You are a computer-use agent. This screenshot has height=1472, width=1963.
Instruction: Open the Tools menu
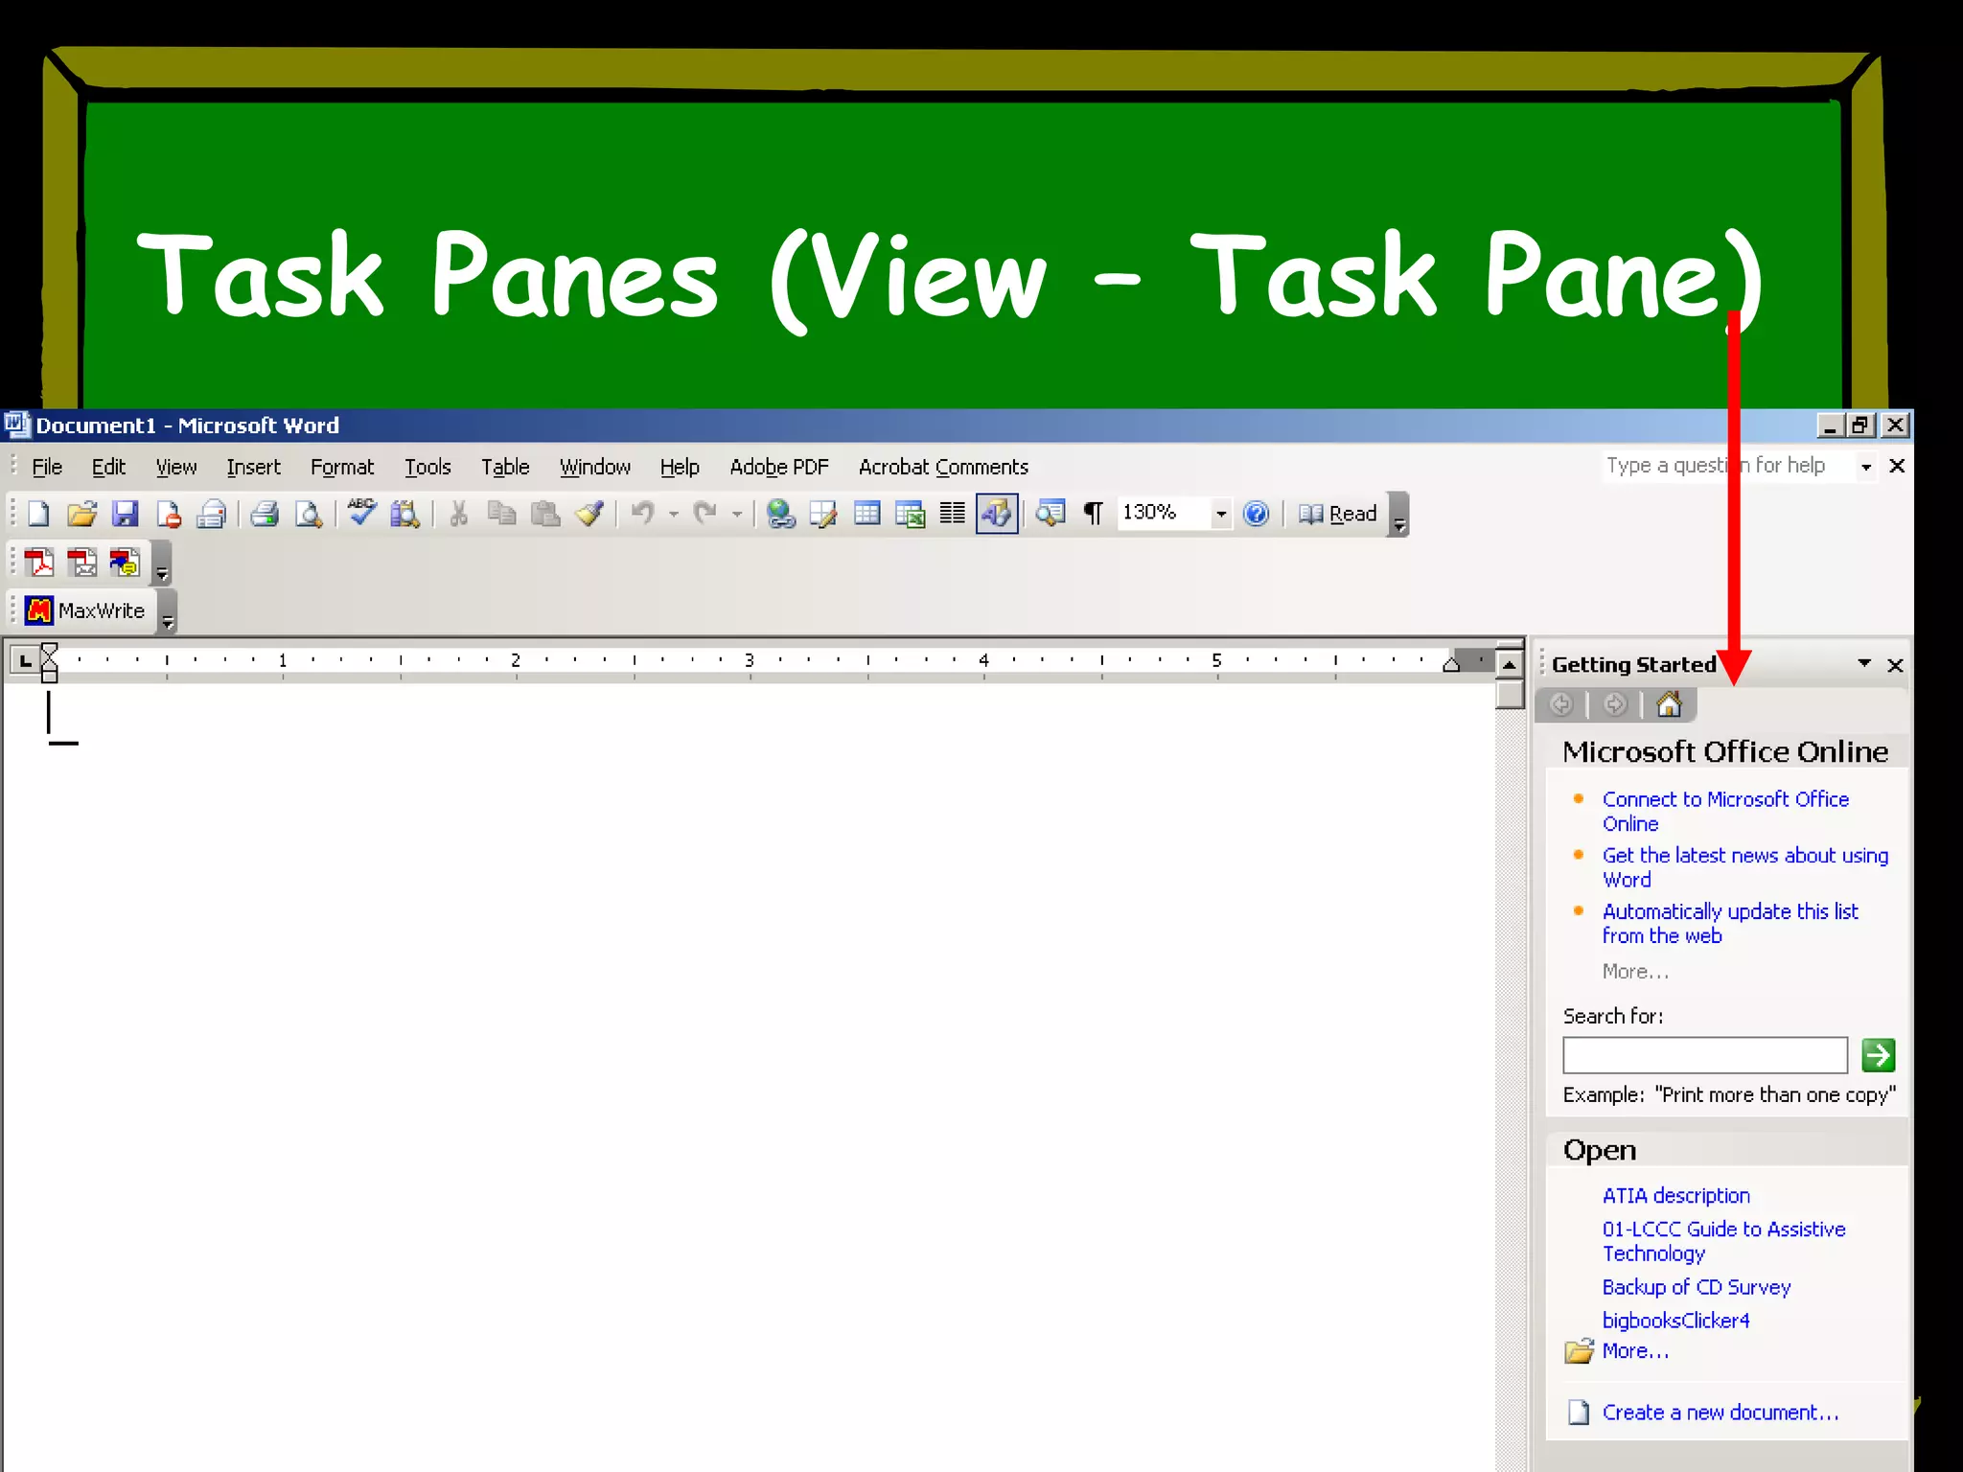(x=427, y=467)
